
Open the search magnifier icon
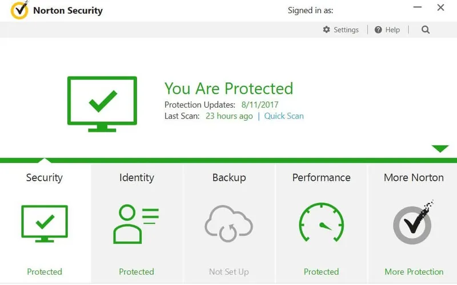click(426, 30)
